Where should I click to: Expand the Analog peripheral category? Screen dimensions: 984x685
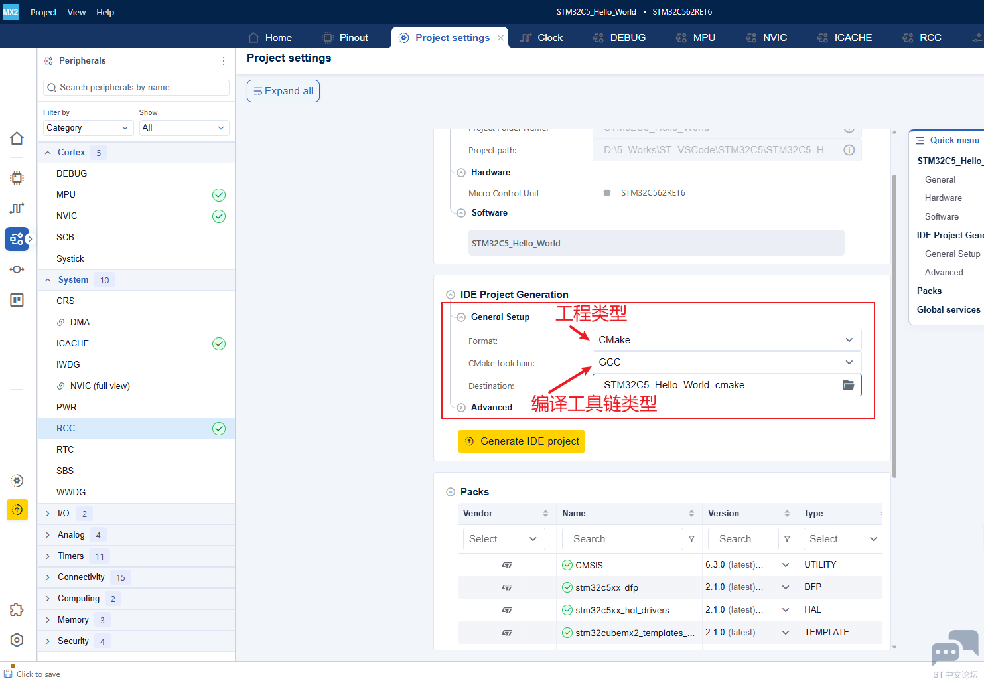[48, 535]
